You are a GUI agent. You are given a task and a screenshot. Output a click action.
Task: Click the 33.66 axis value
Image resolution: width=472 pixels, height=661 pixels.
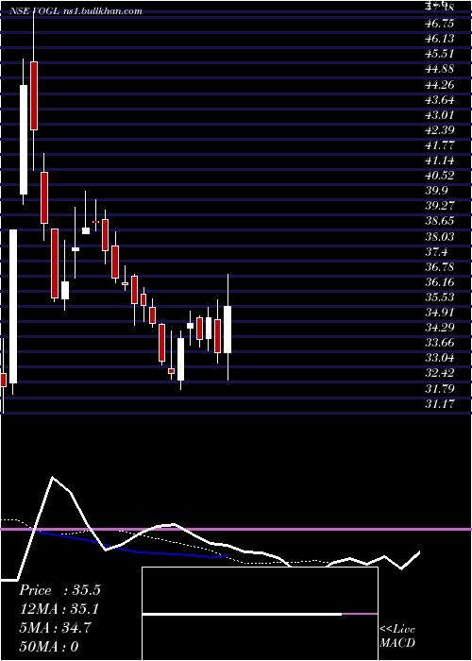click(x=440, y=343)
